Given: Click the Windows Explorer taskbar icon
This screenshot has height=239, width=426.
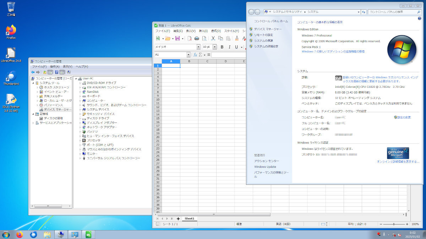Looking at the screenshot, I should coord(47,234).
